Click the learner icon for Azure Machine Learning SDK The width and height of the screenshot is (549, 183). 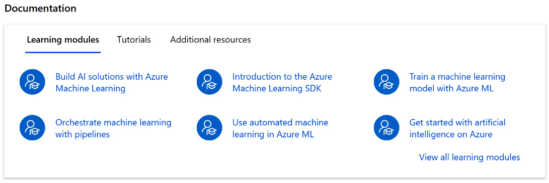[x=209, y=82]
